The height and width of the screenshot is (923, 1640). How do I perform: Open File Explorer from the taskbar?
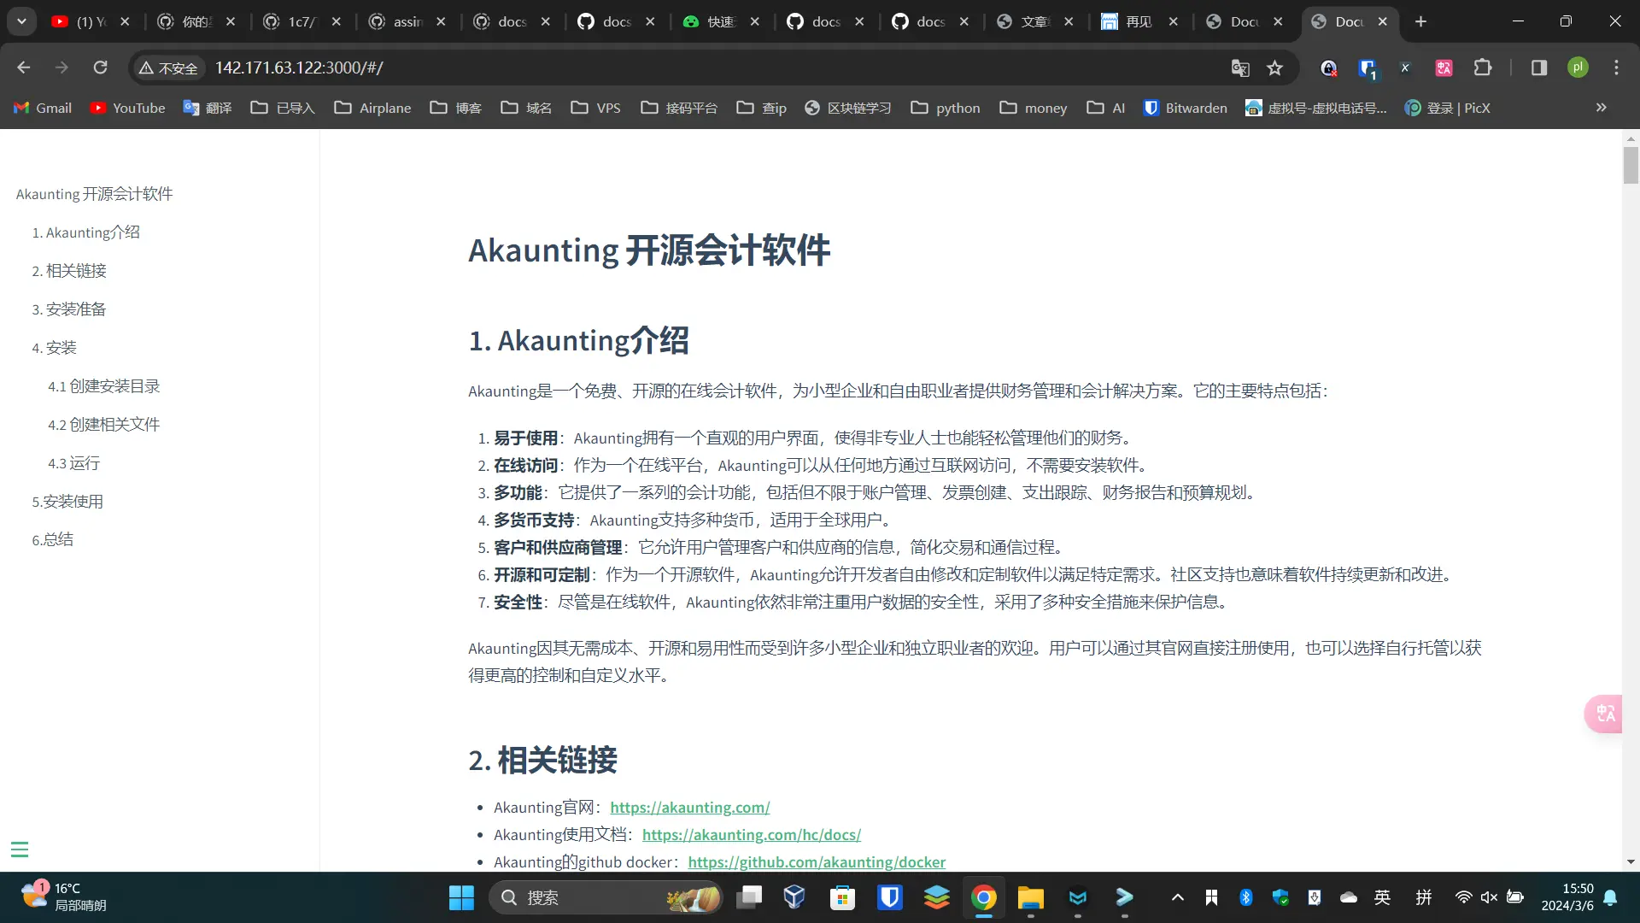tap(1030, 897)
